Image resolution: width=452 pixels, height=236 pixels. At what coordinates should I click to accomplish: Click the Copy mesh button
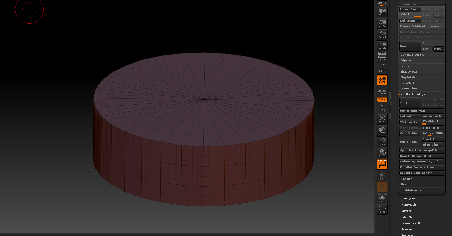pyautogui.click(x=410, y=102)
